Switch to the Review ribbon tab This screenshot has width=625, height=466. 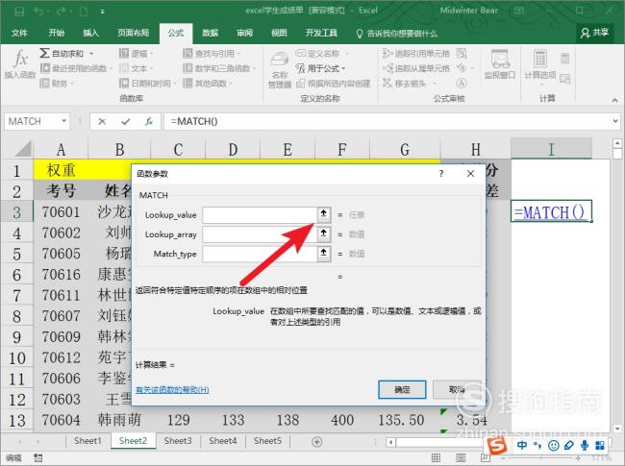[245, 33]
